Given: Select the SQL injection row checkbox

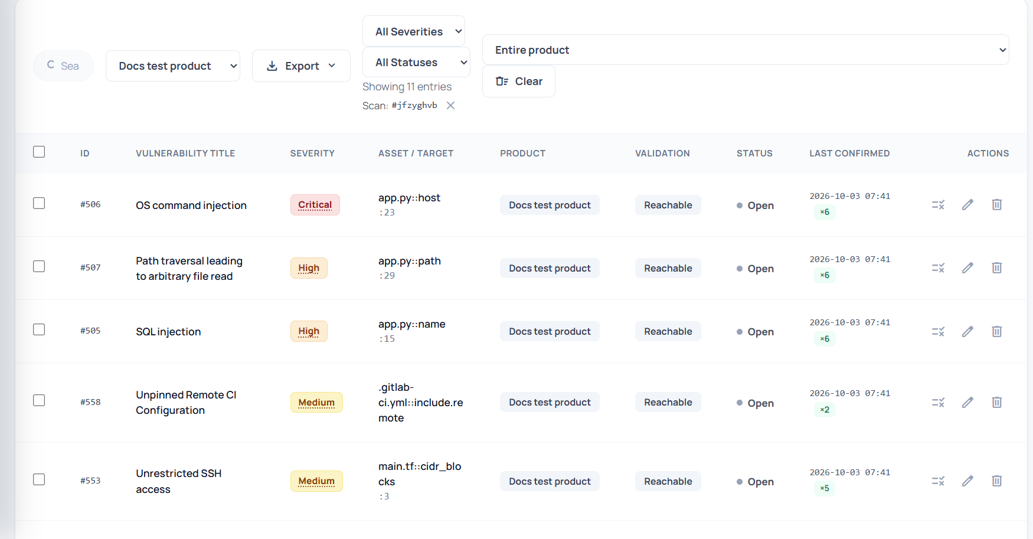Looking at the screenshot, I should coord(39,329).
